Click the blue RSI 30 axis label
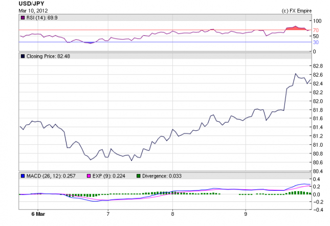 (316, 42)
